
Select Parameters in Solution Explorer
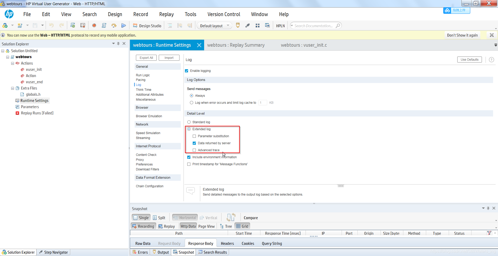click(x=30, y=107)
